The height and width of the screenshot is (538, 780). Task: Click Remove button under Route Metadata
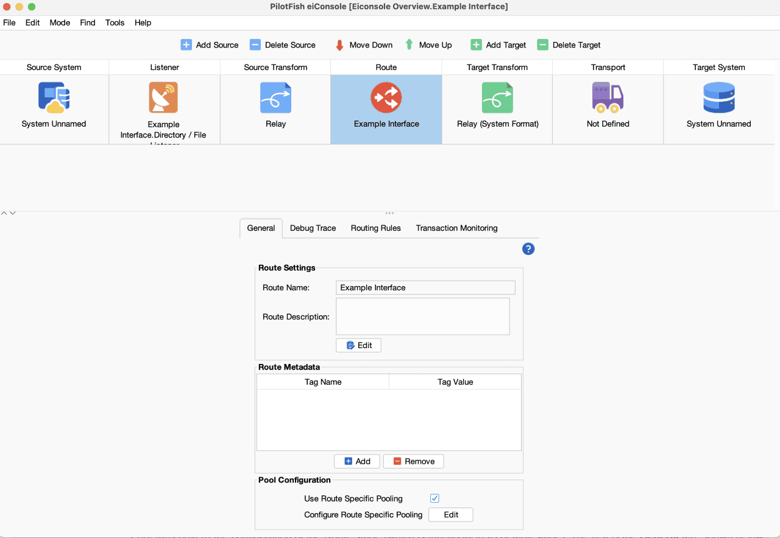point(414,461)
